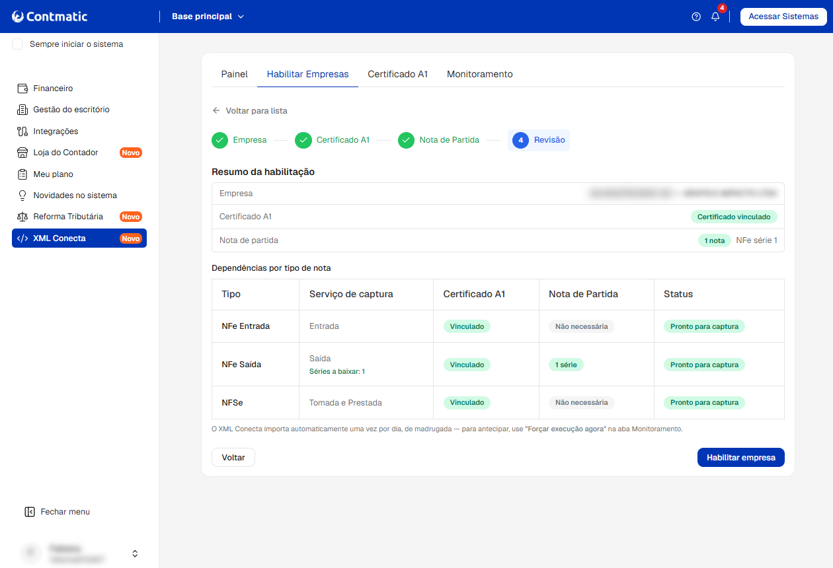
Task: Click Não necessária badge in NFe Entrada row
Action: 582,326
